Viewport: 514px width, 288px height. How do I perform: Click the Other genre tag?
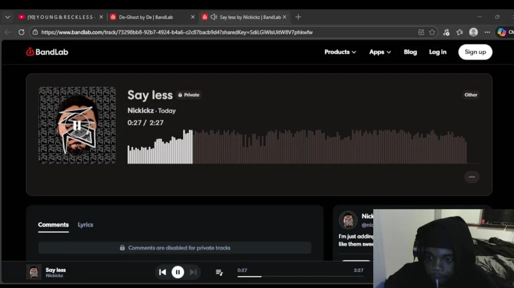pyautogui.click(x=471, y=95)
